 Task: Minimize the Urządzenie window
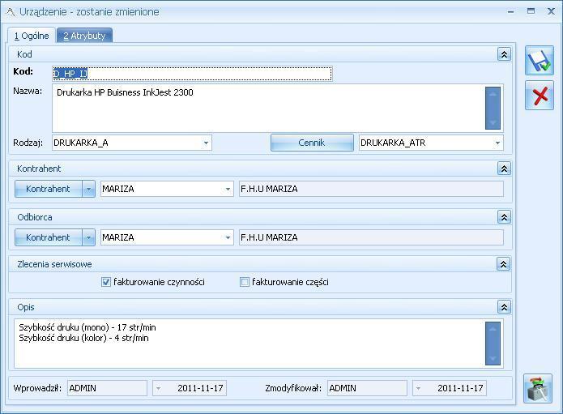coord(510,11)
